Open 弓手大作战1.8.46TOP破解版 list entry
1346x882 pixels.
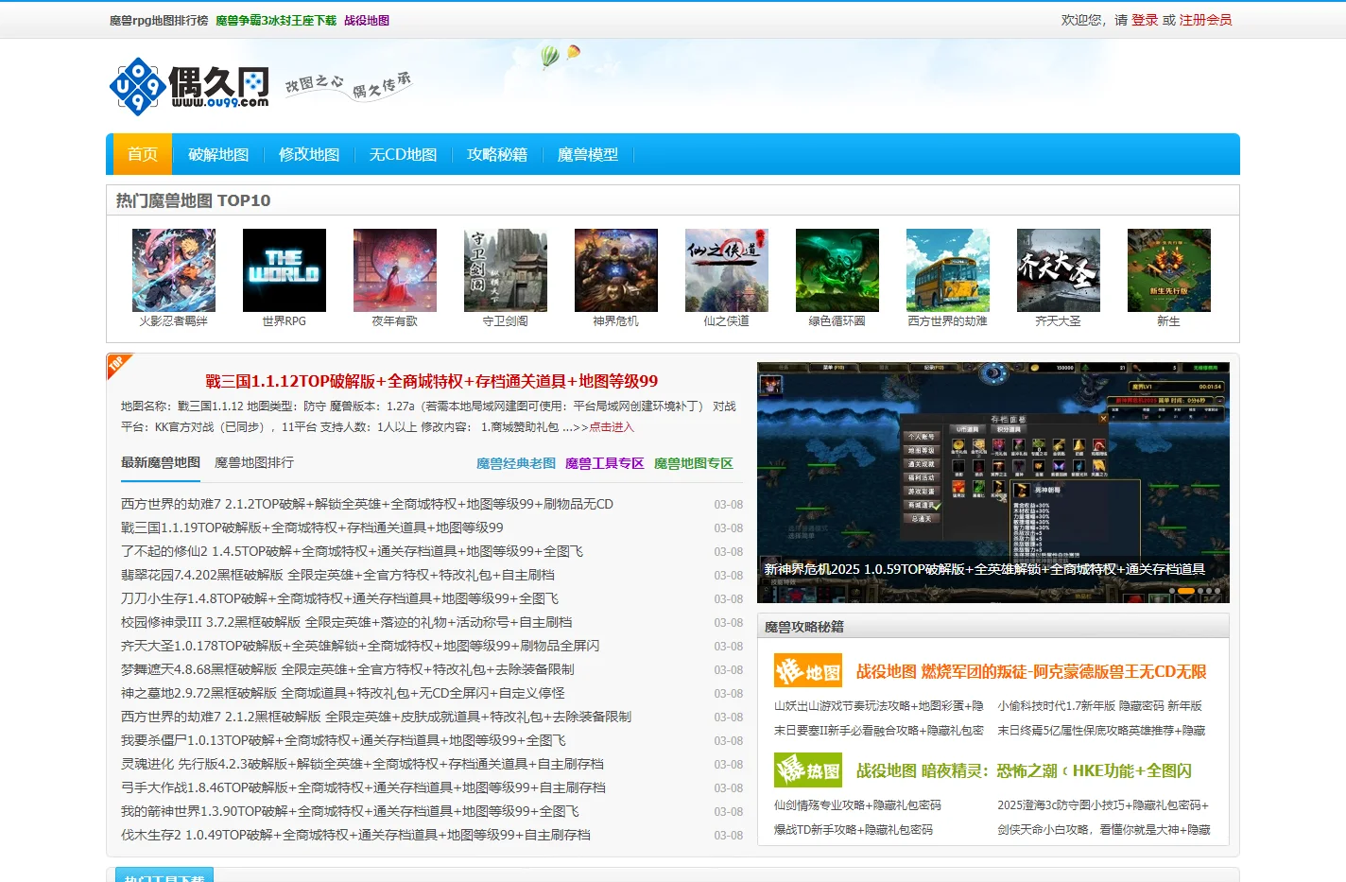tap(363, 787)
